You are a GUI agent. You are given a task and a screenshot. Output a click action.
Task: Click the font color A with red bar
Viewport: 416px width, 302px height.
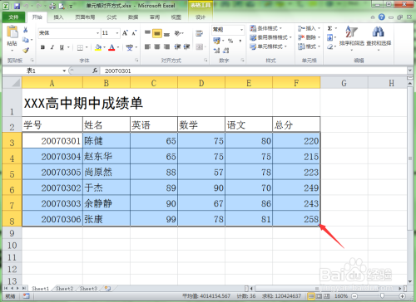(x=111, y=47)
